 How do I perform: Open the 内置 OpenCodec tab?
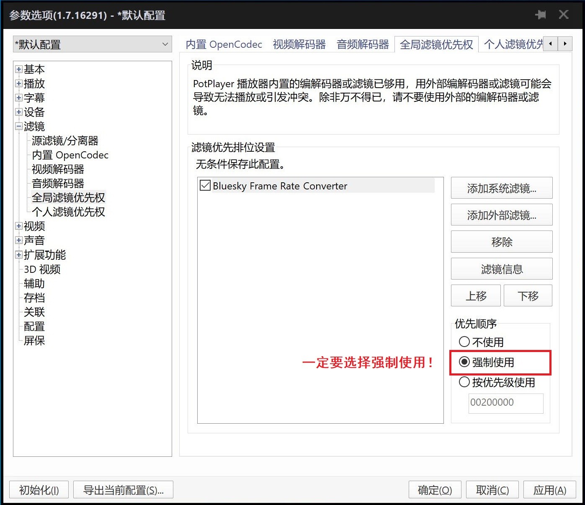click(x=224, y=44)
